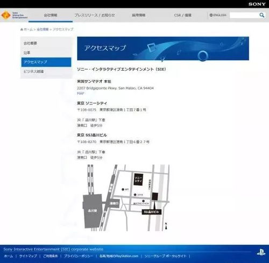This screenshot has width=269, height=263.
Task: Click the 東京 SSJ品川ビル heading
Action: tap(92, 135)
